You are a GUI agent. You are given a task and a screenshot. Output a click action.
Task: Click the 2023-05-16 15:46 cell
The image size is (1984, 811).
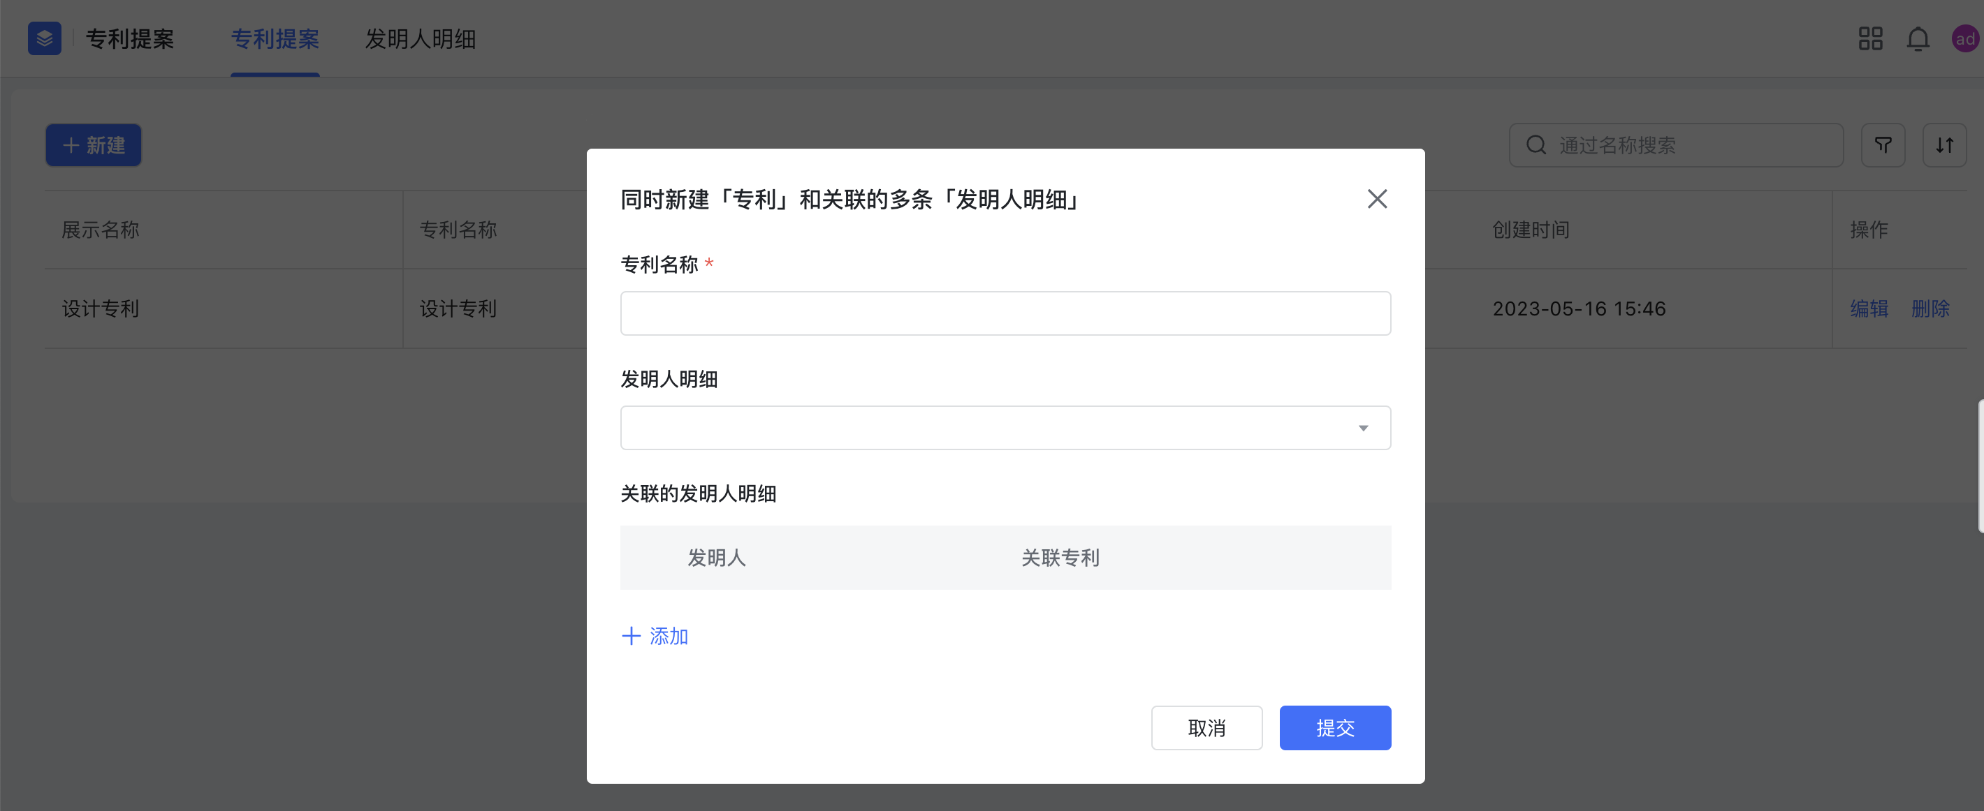[x=1579, y=308]
